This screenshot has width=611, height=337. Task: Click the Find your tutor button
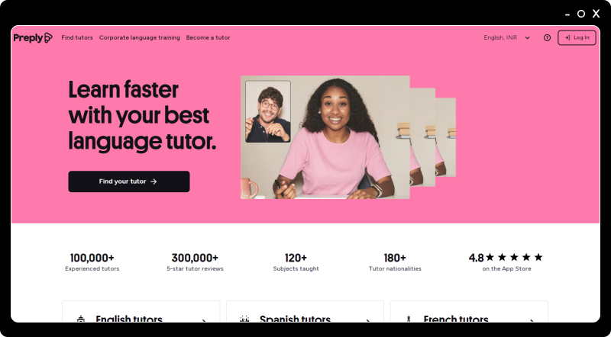coord(129,181)
